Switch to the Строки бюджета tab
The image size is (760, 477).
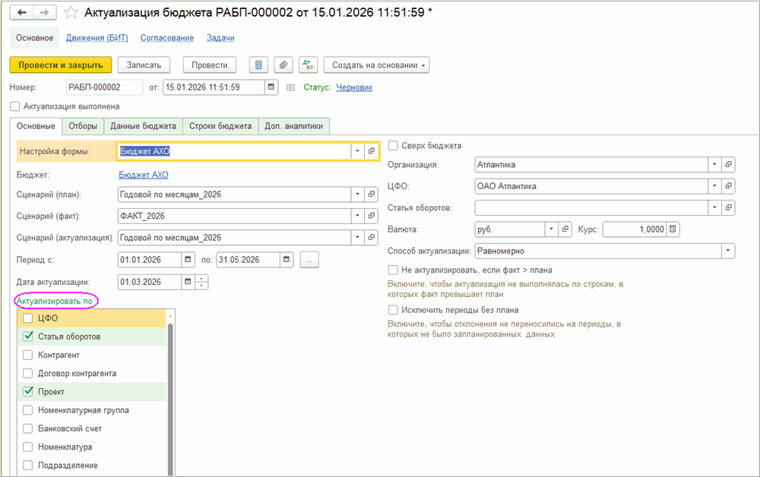pos(220,126)
